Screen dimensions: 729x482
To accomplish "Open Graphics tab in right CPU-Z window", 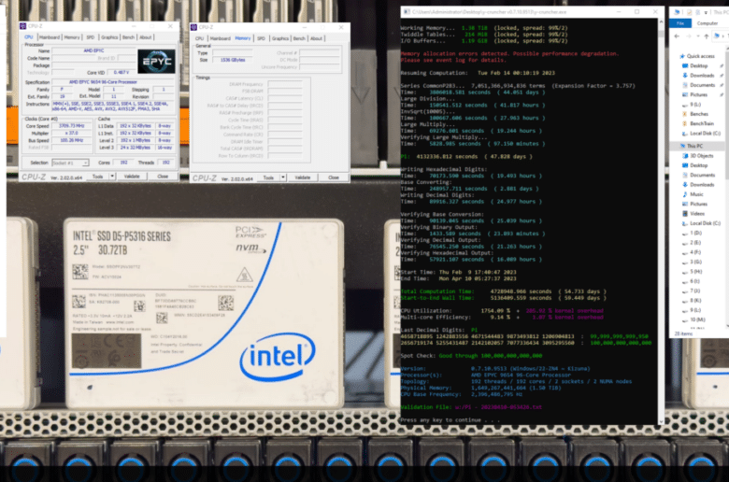I will pos(279,38).
